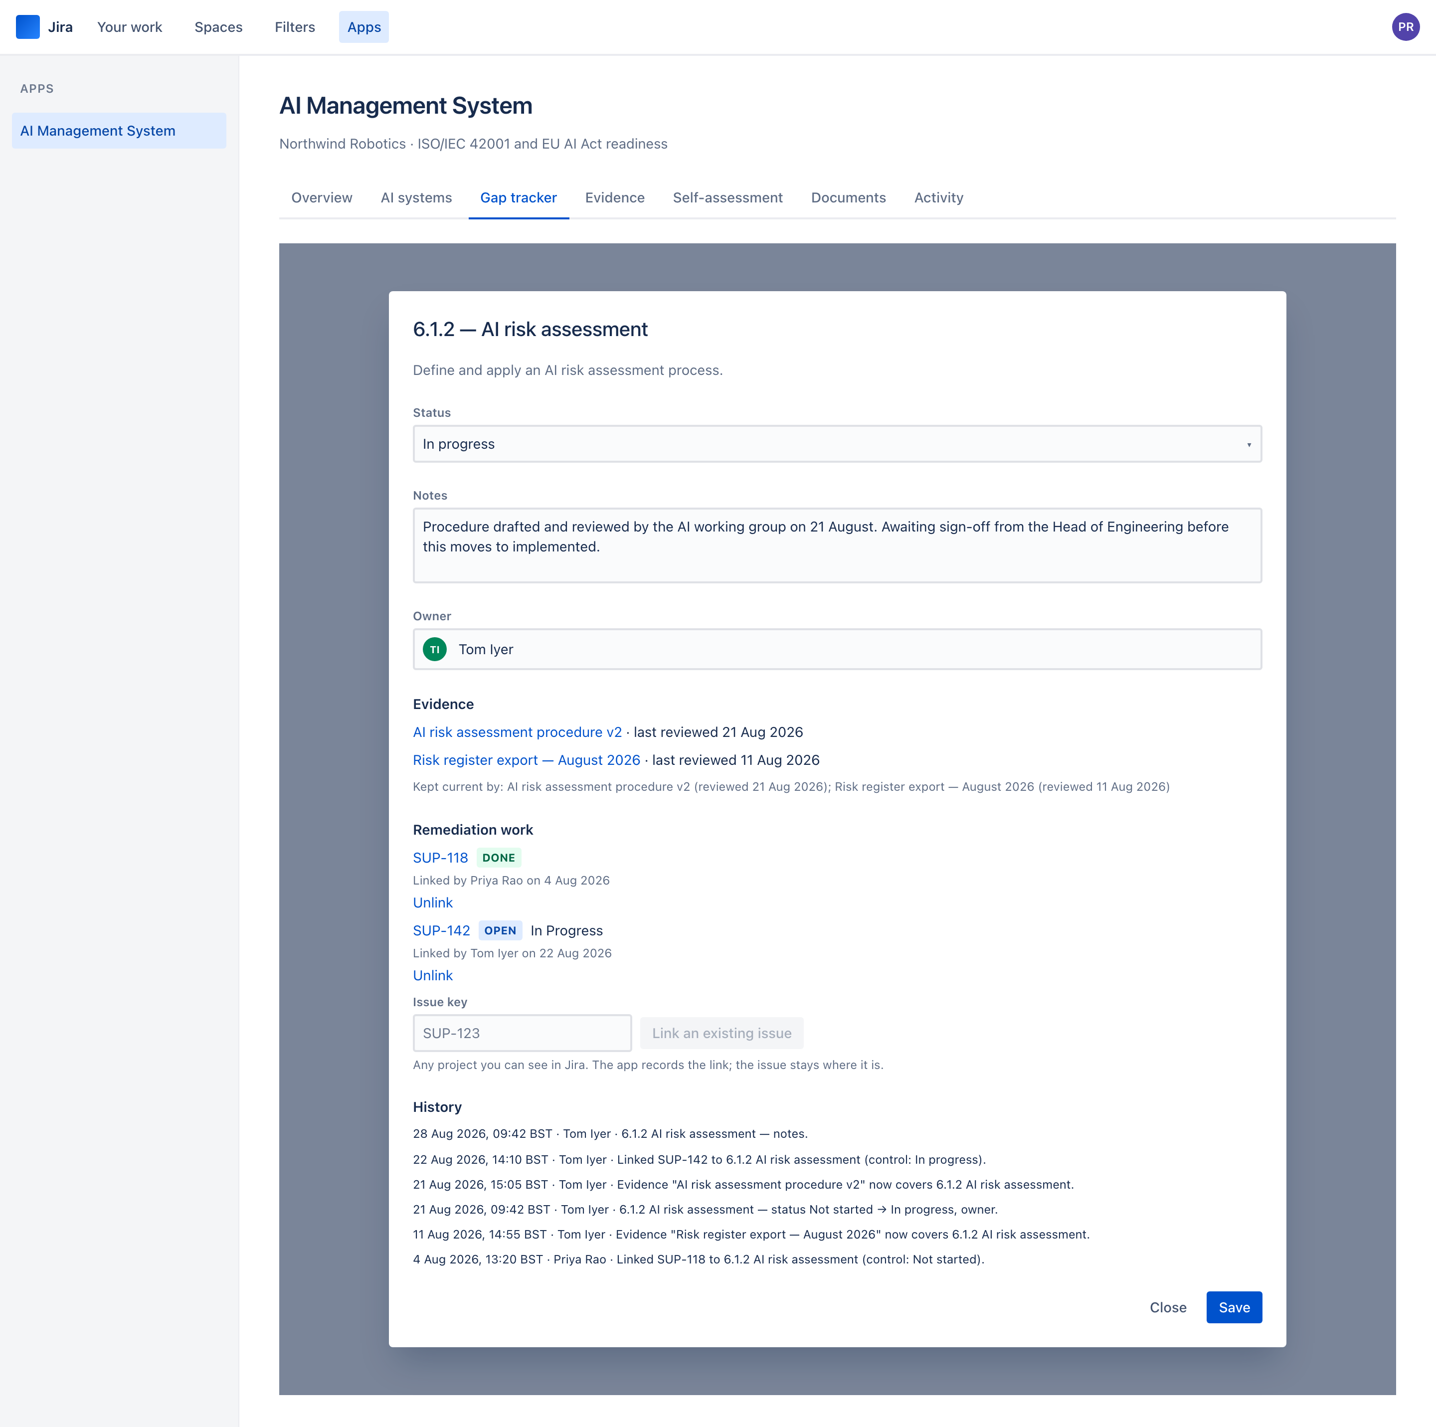Open issue SUP-118
The width and height of the screenshot is (1436, 1427).
point(441,858)
